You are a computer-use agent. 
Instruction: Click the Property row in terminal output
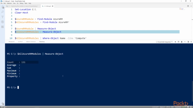[13, 76]
